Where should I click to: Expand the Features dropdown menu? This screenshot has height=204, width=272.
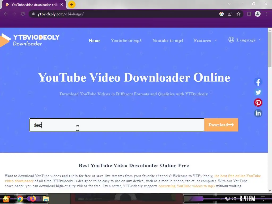tap(205, 41)
